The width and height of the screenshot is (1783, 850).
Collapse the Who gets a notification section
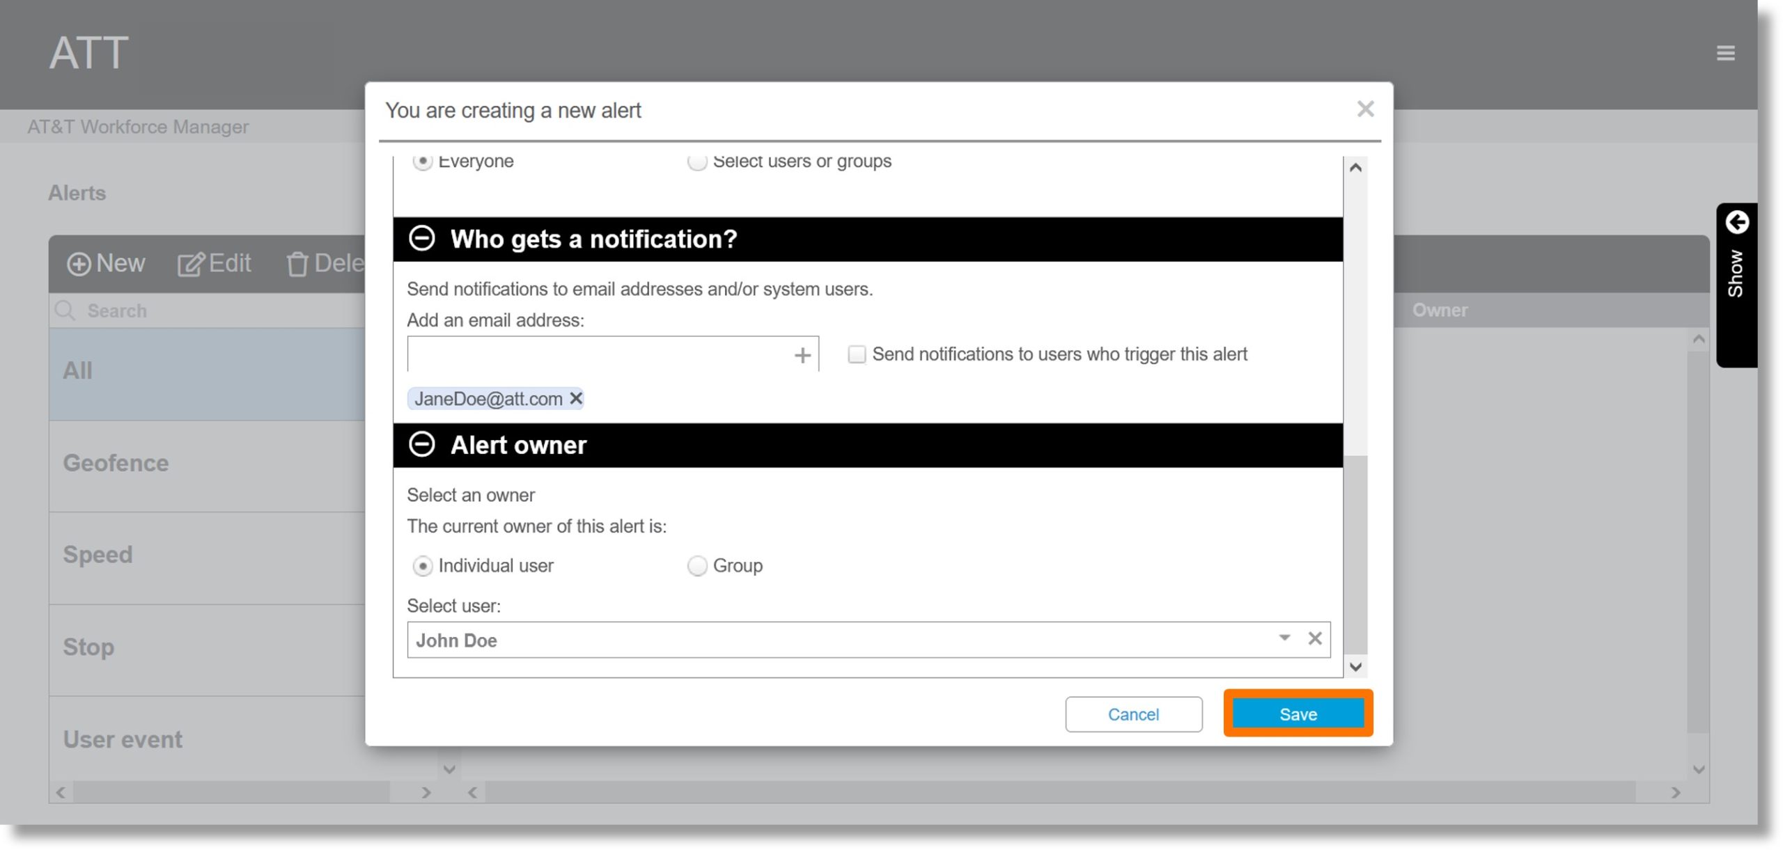coord(421,239)
